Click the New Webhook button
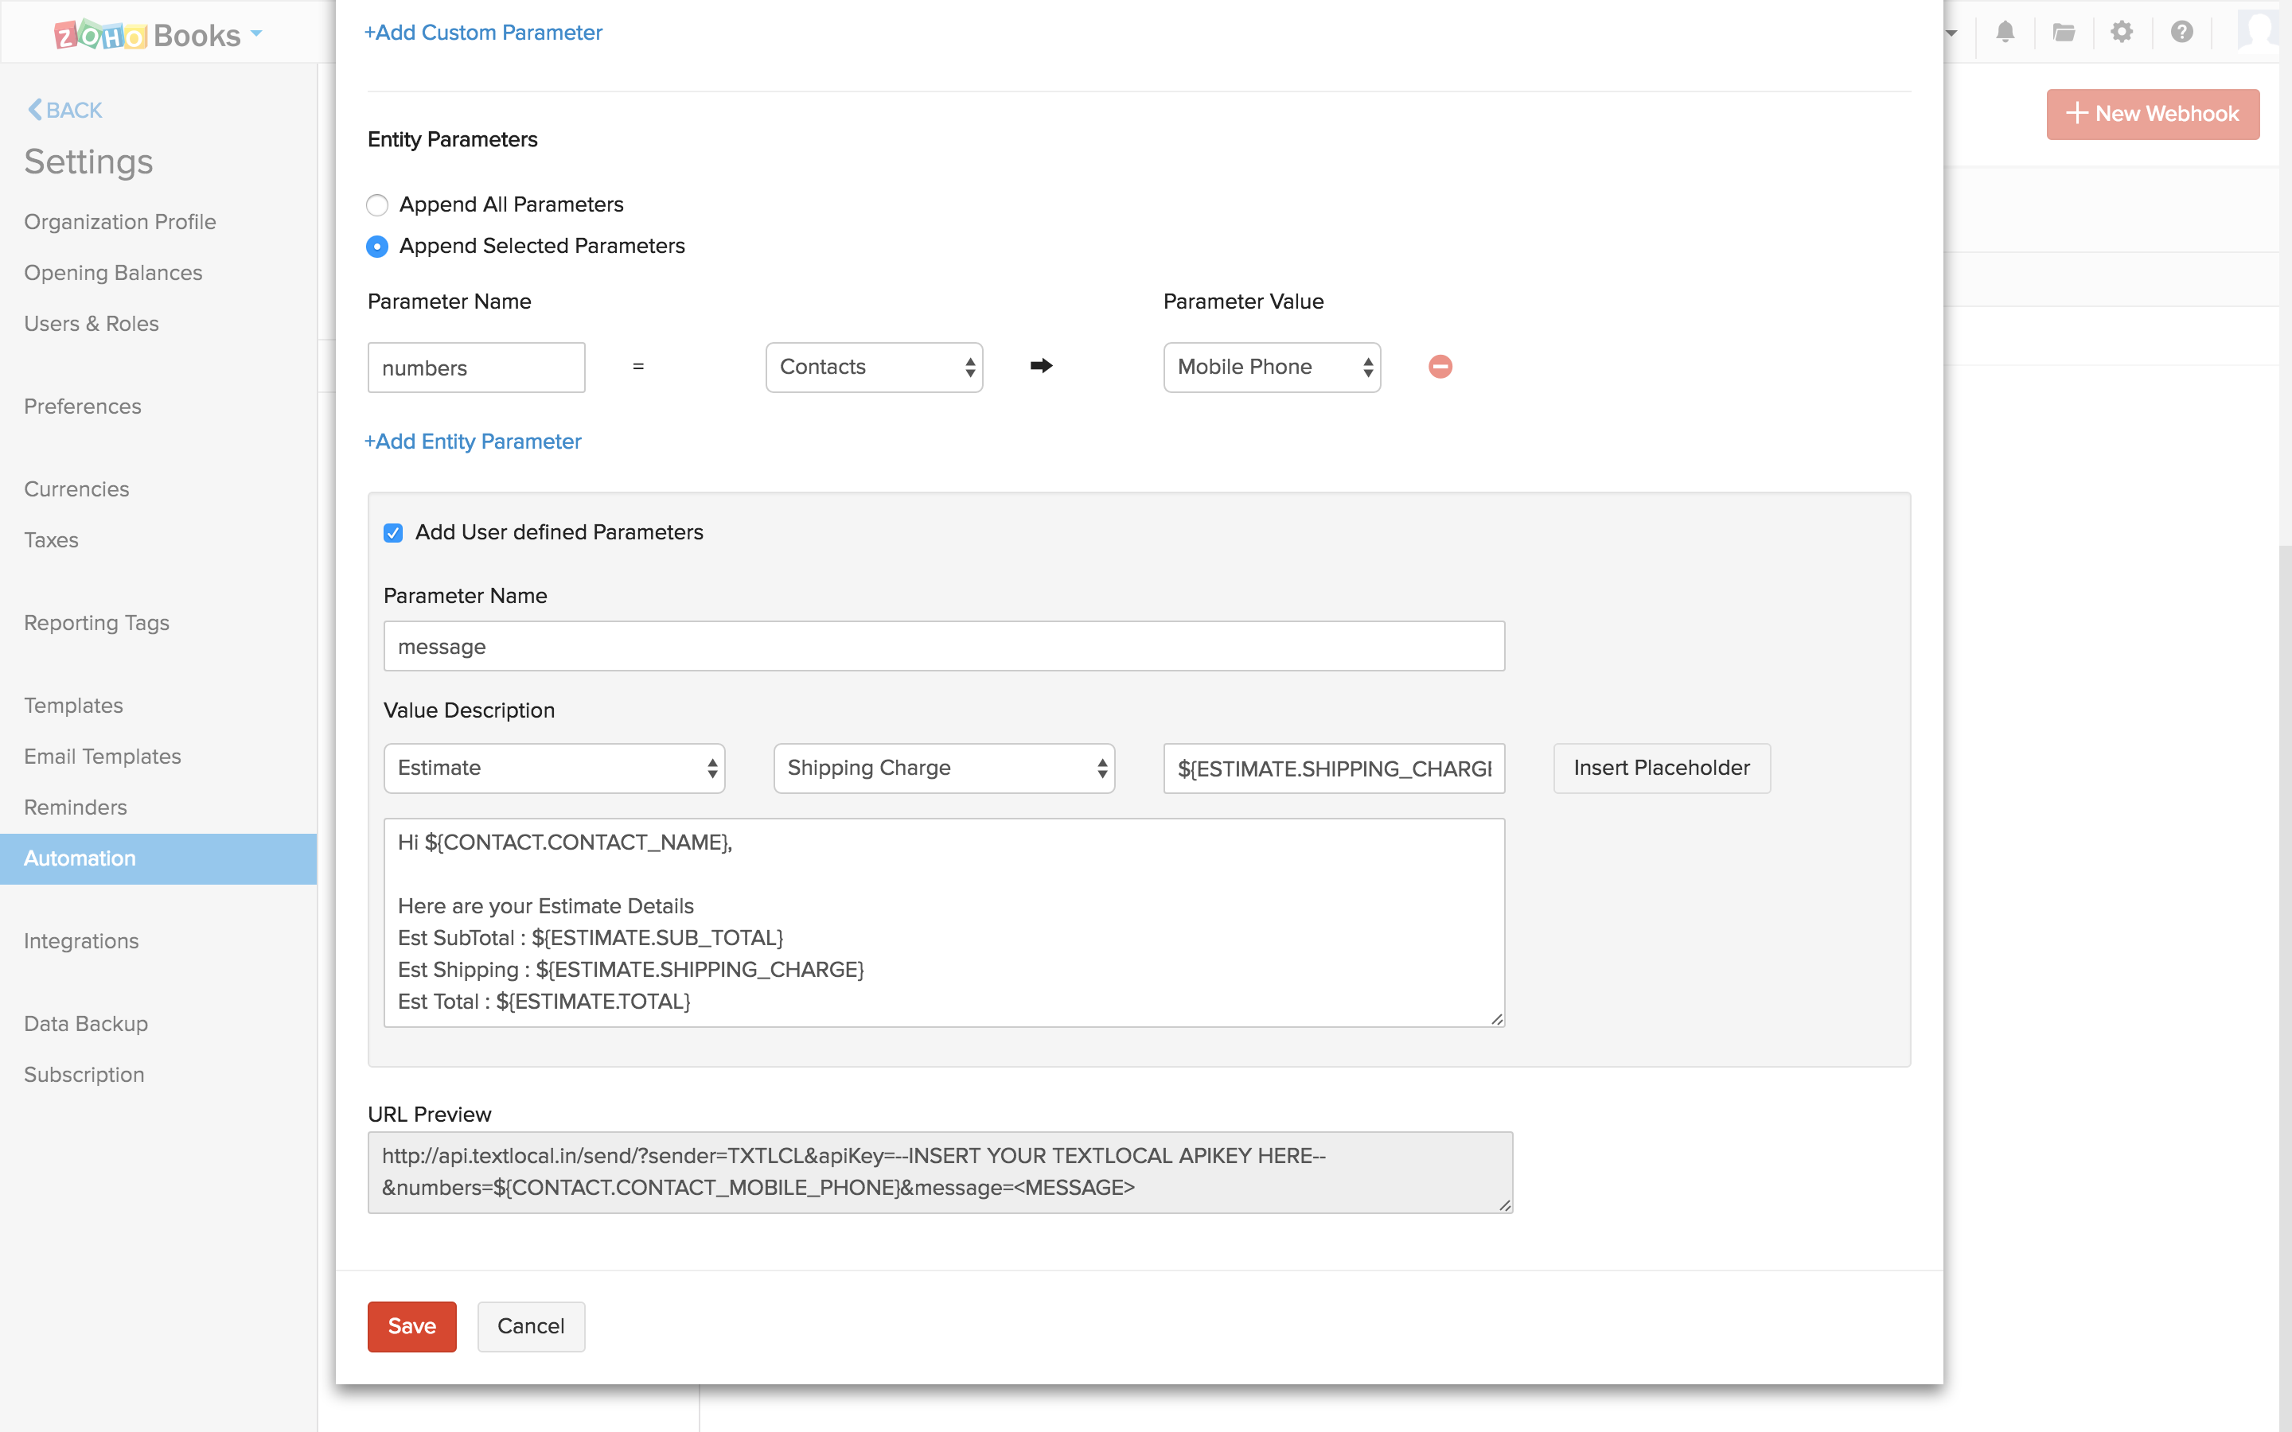Viewport: 2292px width, 1432px height. 2153,114
